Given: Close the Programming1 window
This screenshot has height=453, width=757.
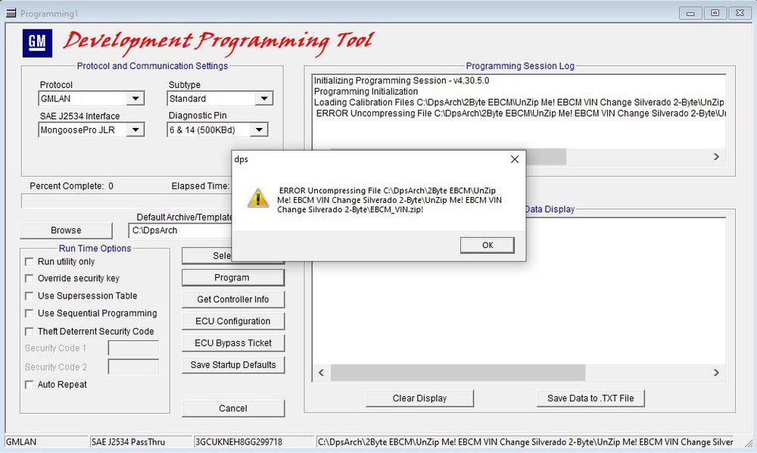Looking at the screenshot, I should [x=740, y=13].
